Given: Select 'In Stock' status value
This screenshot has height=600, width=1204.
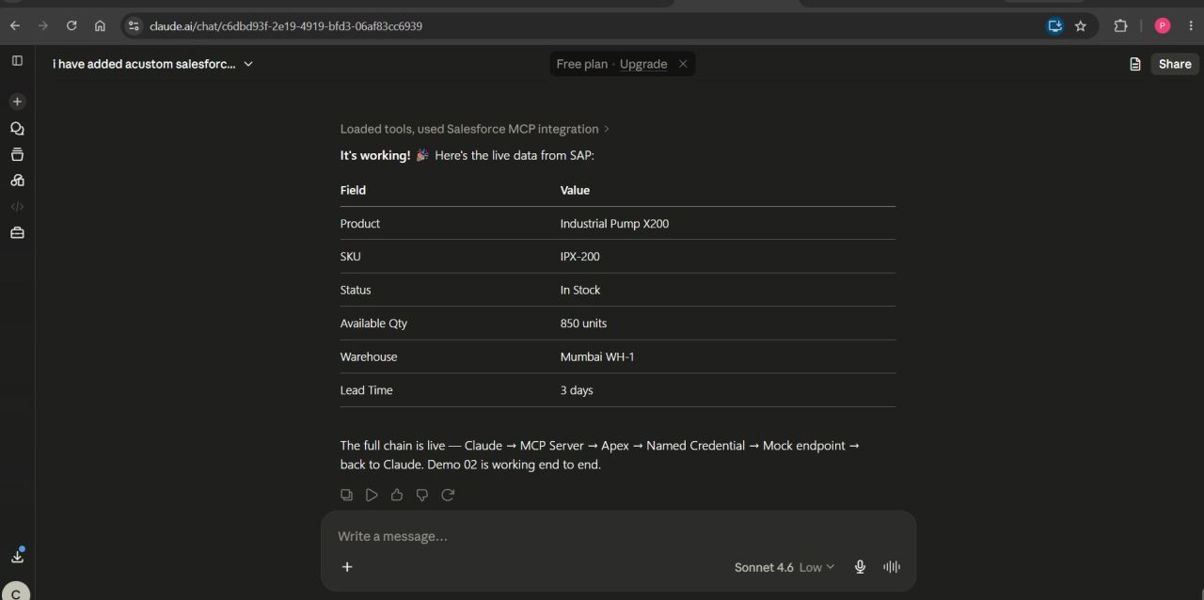Looking at the screenshot, I should [x=580, y=290].
